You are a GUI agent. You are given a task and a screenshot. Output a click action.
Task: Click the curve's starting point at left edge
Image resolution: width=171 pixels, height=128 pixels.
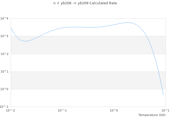tap(11, 27)
